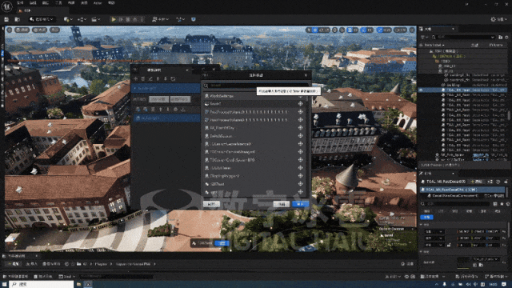
Task: Open the settings dropdown at top right
Action: [499, 19]
